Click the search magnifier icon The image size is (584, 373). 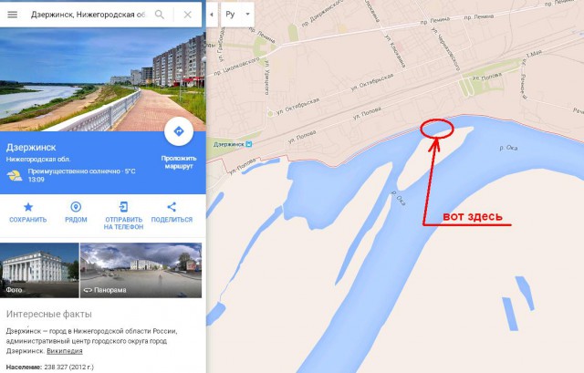(160, 15)
